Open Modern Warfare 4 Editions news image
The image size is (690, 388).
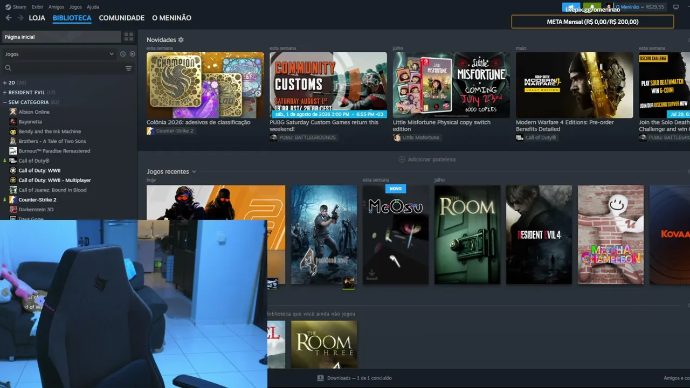click(x=575, y=85)
